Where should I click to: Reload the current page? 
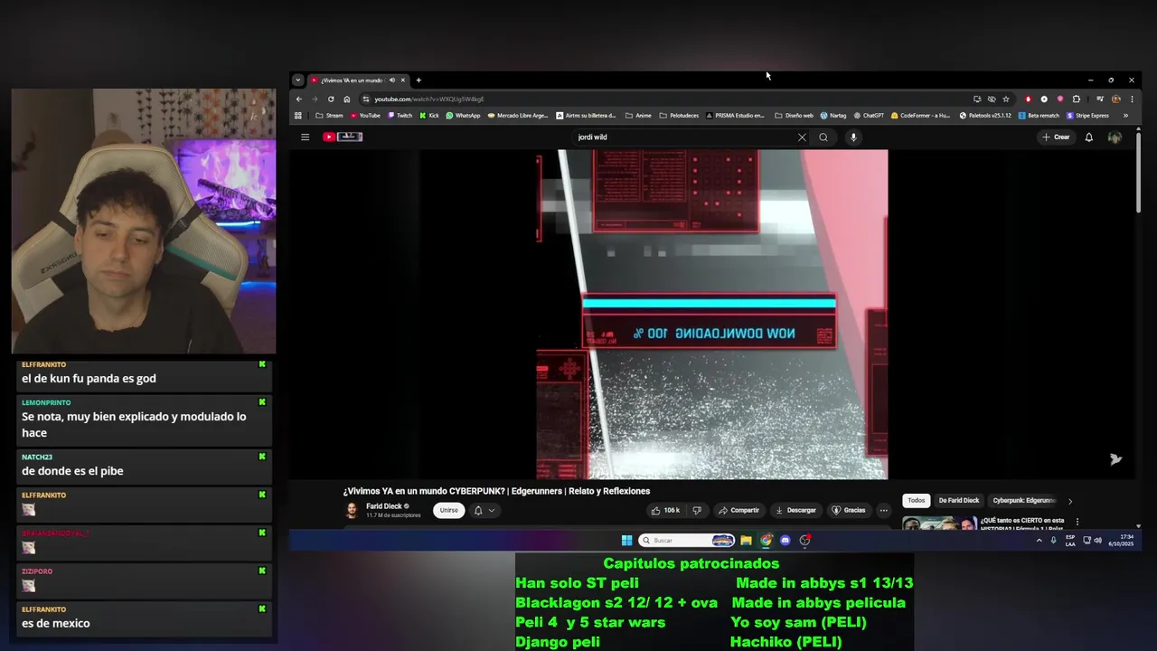click(331, 99)
